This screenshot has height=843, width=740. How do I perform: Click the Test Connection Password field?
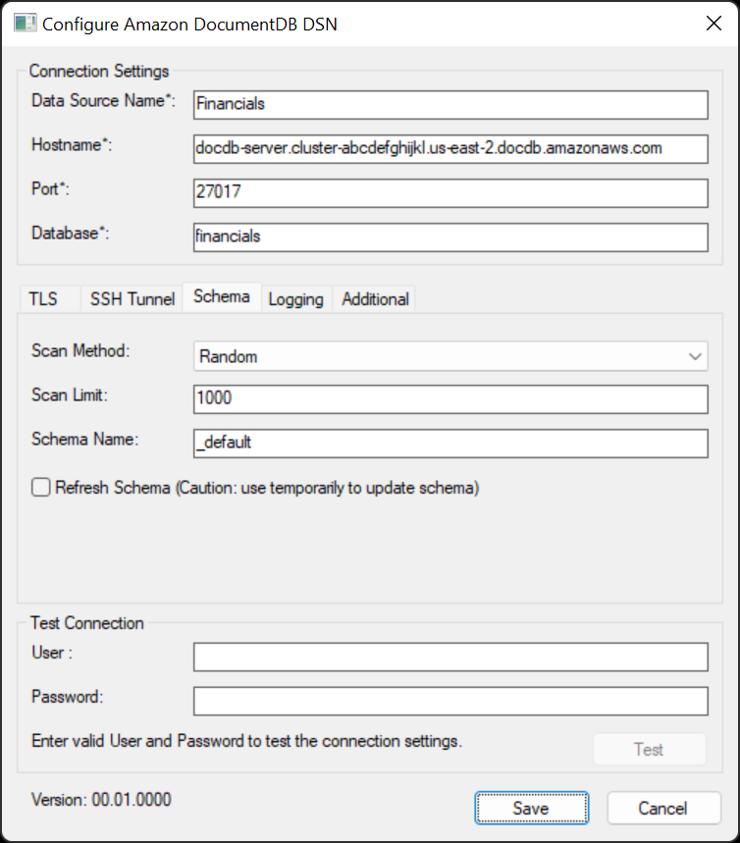coord(450,701)
